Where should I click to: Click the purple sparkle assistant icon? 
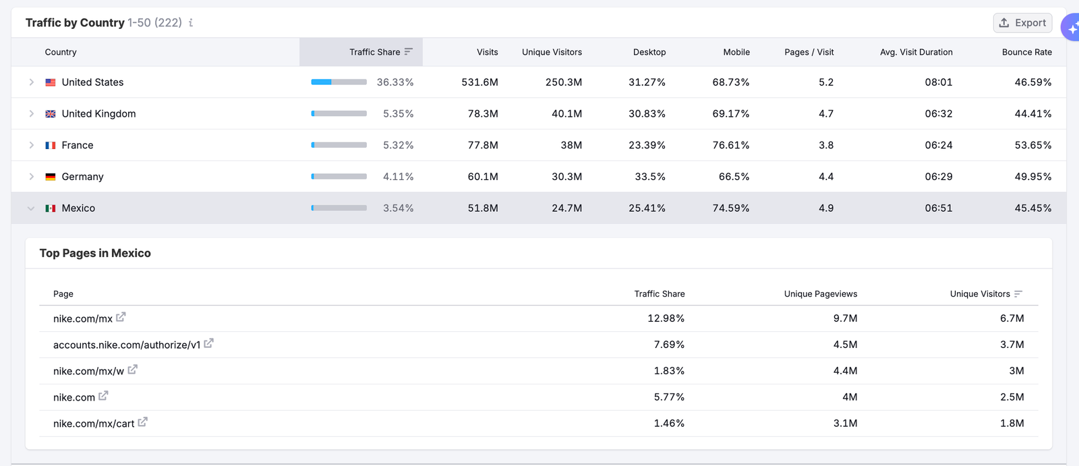pyautogui.click(x=1071, y=29)
